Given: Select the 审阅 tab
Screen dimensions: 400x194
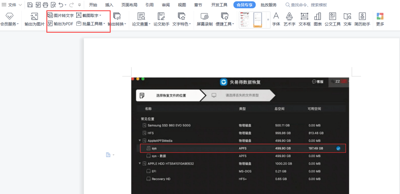Looking at the screenshot, I should click(x=166, y=5).
